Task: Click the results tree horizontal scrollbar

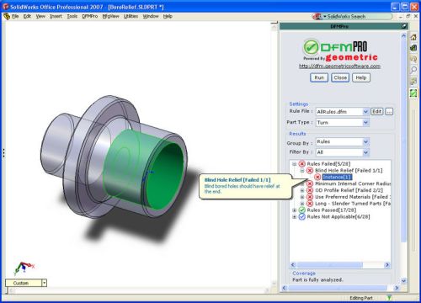Action: [340, 265]
